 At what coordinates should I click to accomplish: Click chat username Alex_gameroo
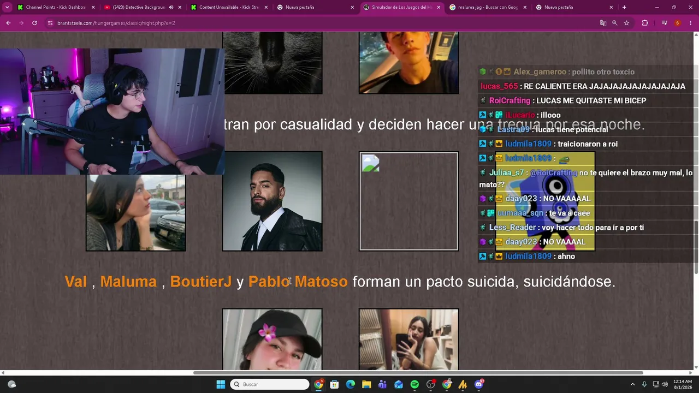click(540, 72)
